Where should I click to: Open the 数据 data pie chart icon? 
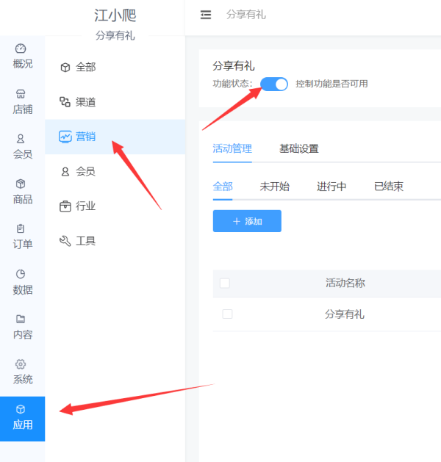pos(21,274)
